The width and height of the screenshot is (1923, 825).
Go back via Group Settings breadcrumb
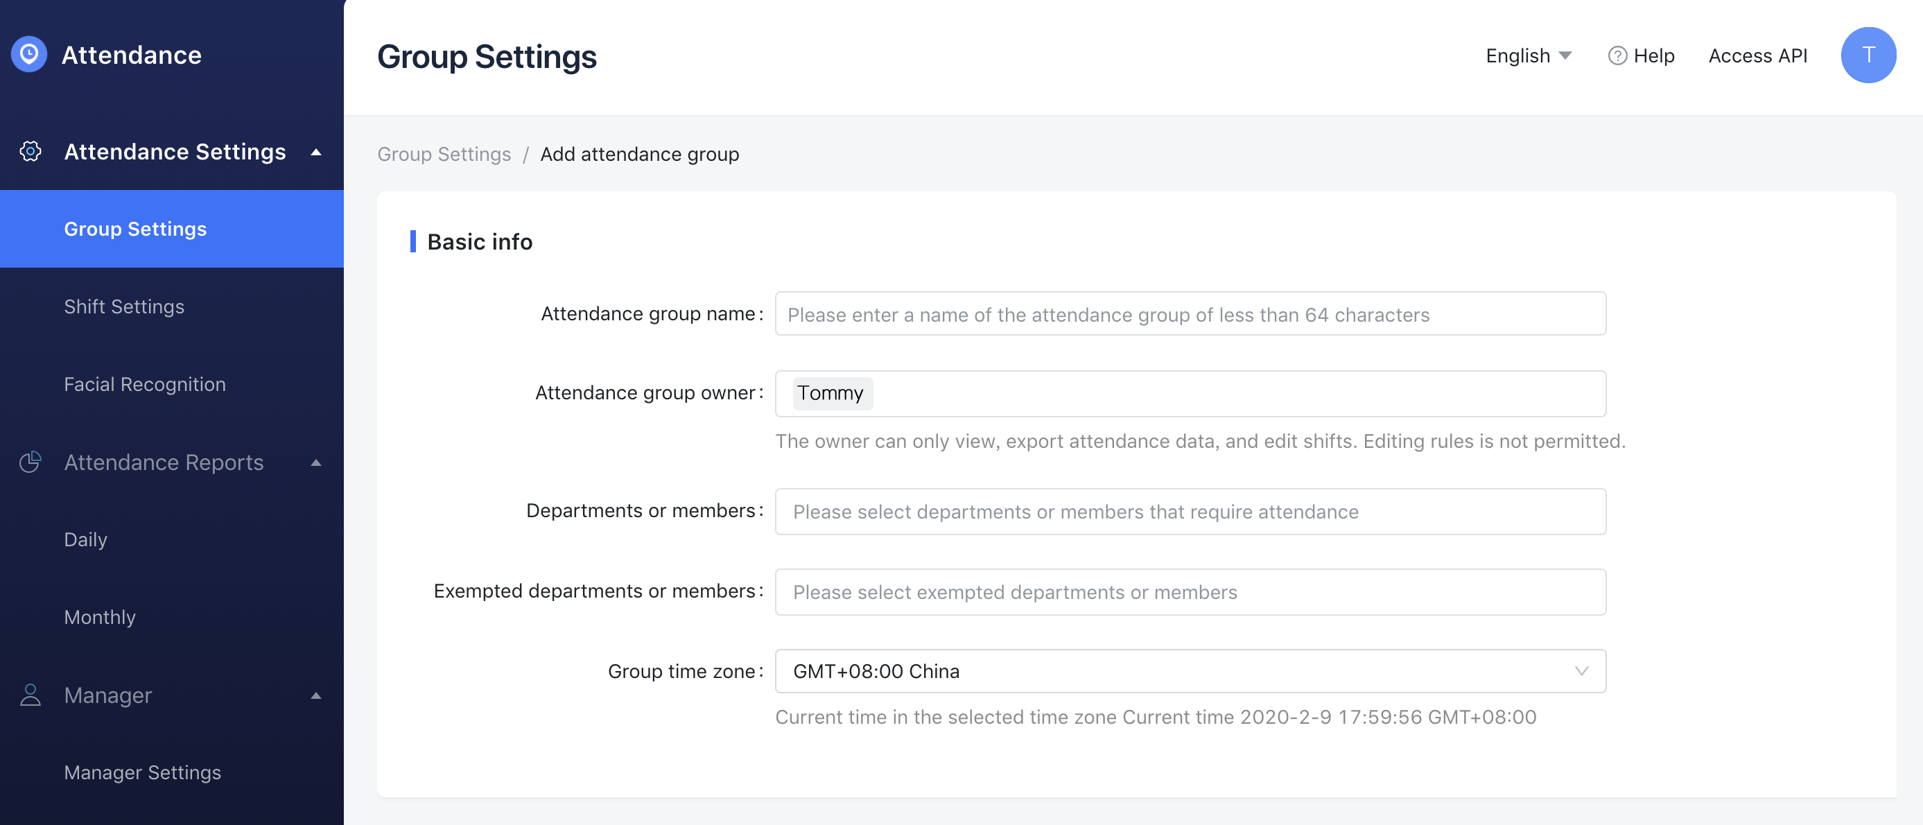(444, 154)
